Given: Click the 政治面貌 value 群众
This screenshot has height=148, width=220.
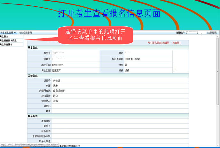Looking at the screenshot, I should [x=56, y=96].
